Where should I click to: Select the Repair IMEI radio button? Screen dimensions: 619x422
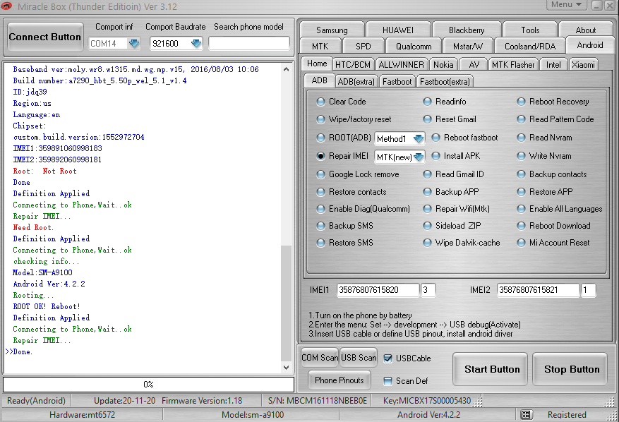[x=320, y=156]
